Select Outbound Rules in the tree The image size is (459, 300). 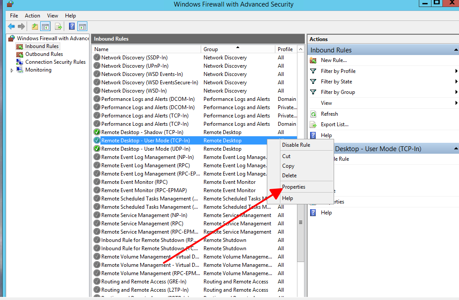click(44, 54)
